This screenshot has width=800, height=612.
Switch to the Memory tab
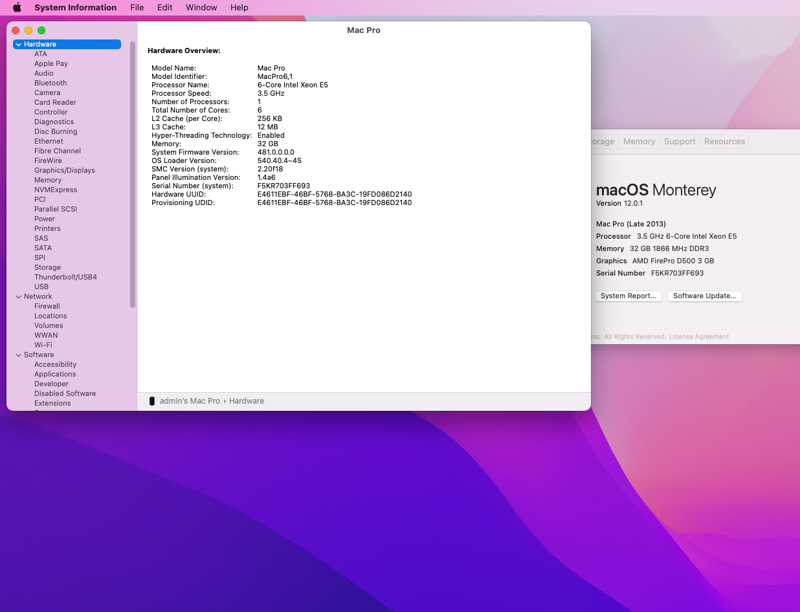click(639, 142)
